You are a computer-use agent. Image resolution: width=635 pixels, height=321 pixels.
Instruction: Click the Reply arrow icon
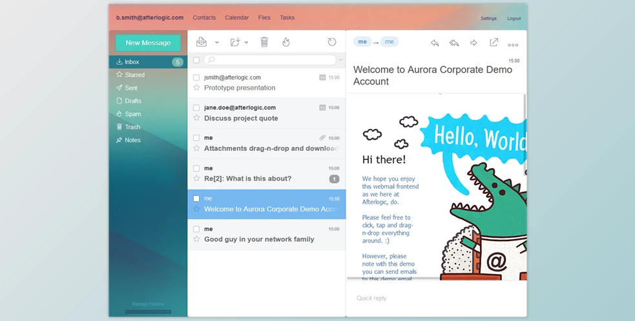pyautogui.click(x=435, y=43)
